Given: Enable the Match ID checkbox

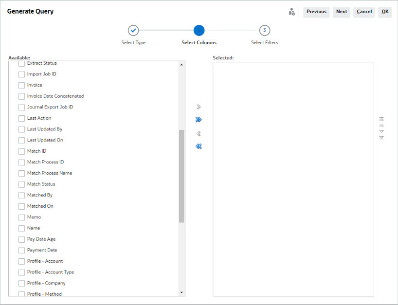Looking at the screenshot, I should (21, 151).
